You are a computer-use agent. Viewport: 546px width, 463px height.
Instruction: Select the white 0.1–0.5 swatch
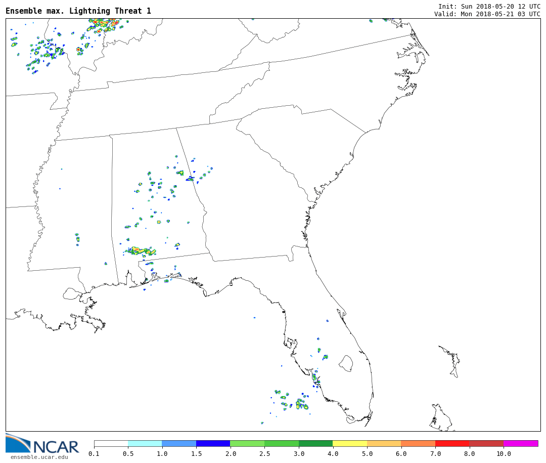[x=111, y=443]
